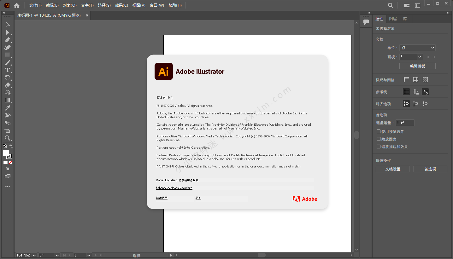Open the 单位 units dropdown
The image size is (453, 259).
[417, 48]
